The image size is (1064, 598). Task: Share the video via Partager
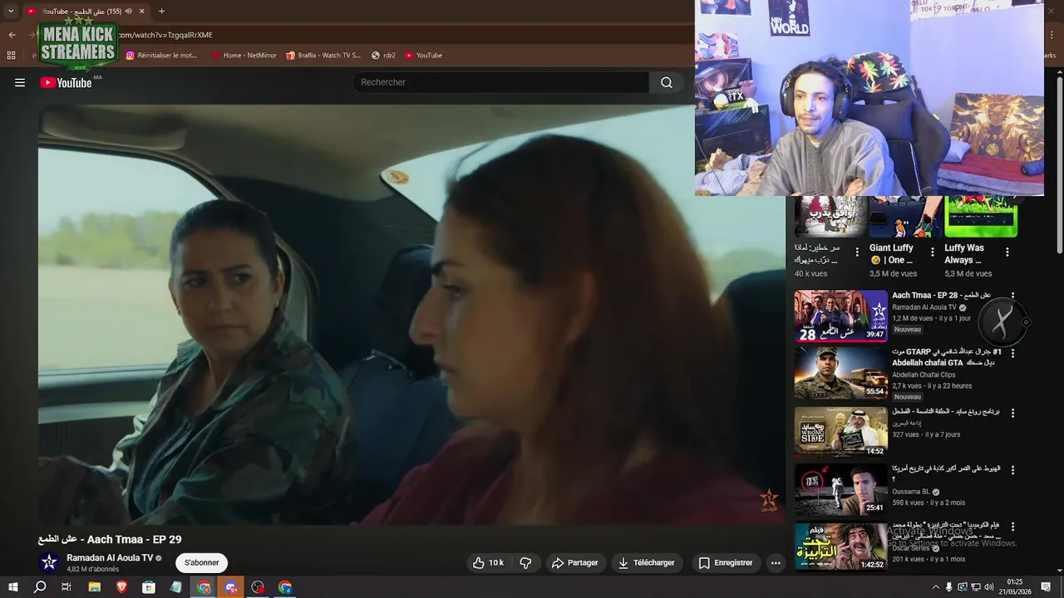pos(574,562)
